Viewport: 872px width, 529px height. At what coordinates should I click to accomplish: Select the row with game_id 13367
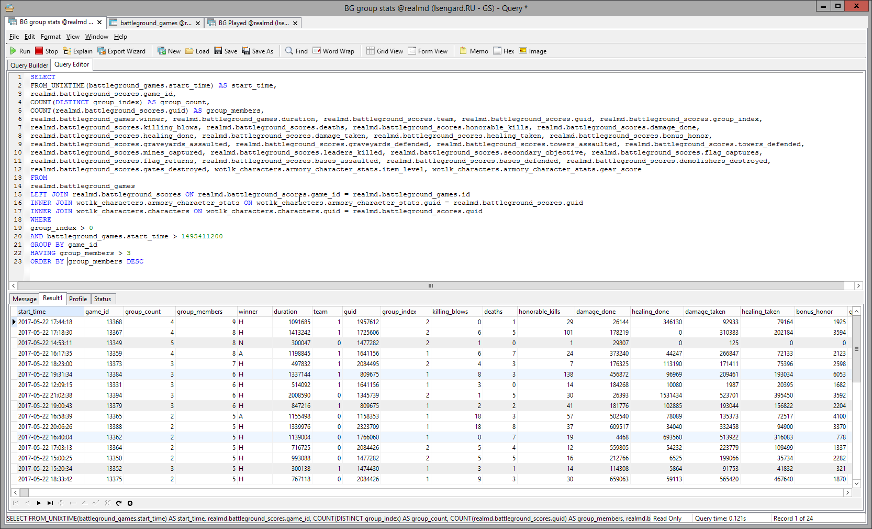click(432, 333)
